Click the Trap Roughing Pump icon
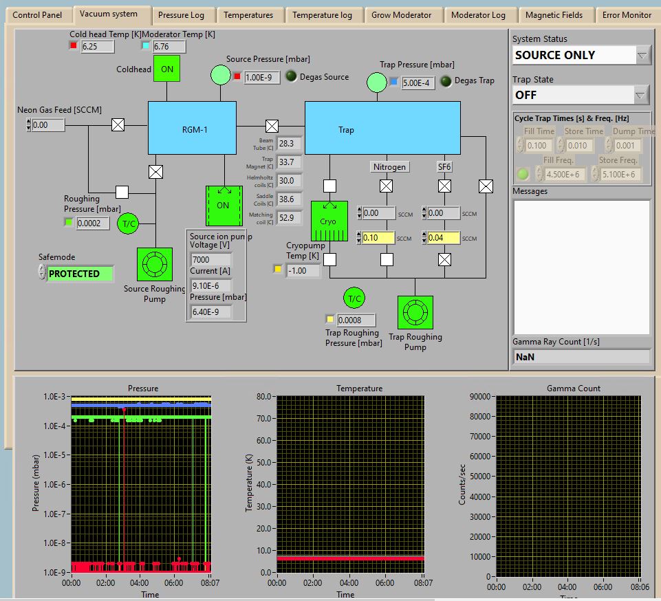 click(415, 313)
